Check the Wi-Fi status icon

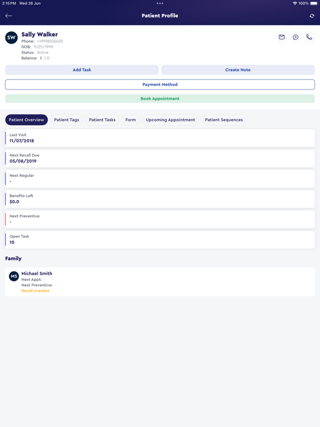[294, 3]
